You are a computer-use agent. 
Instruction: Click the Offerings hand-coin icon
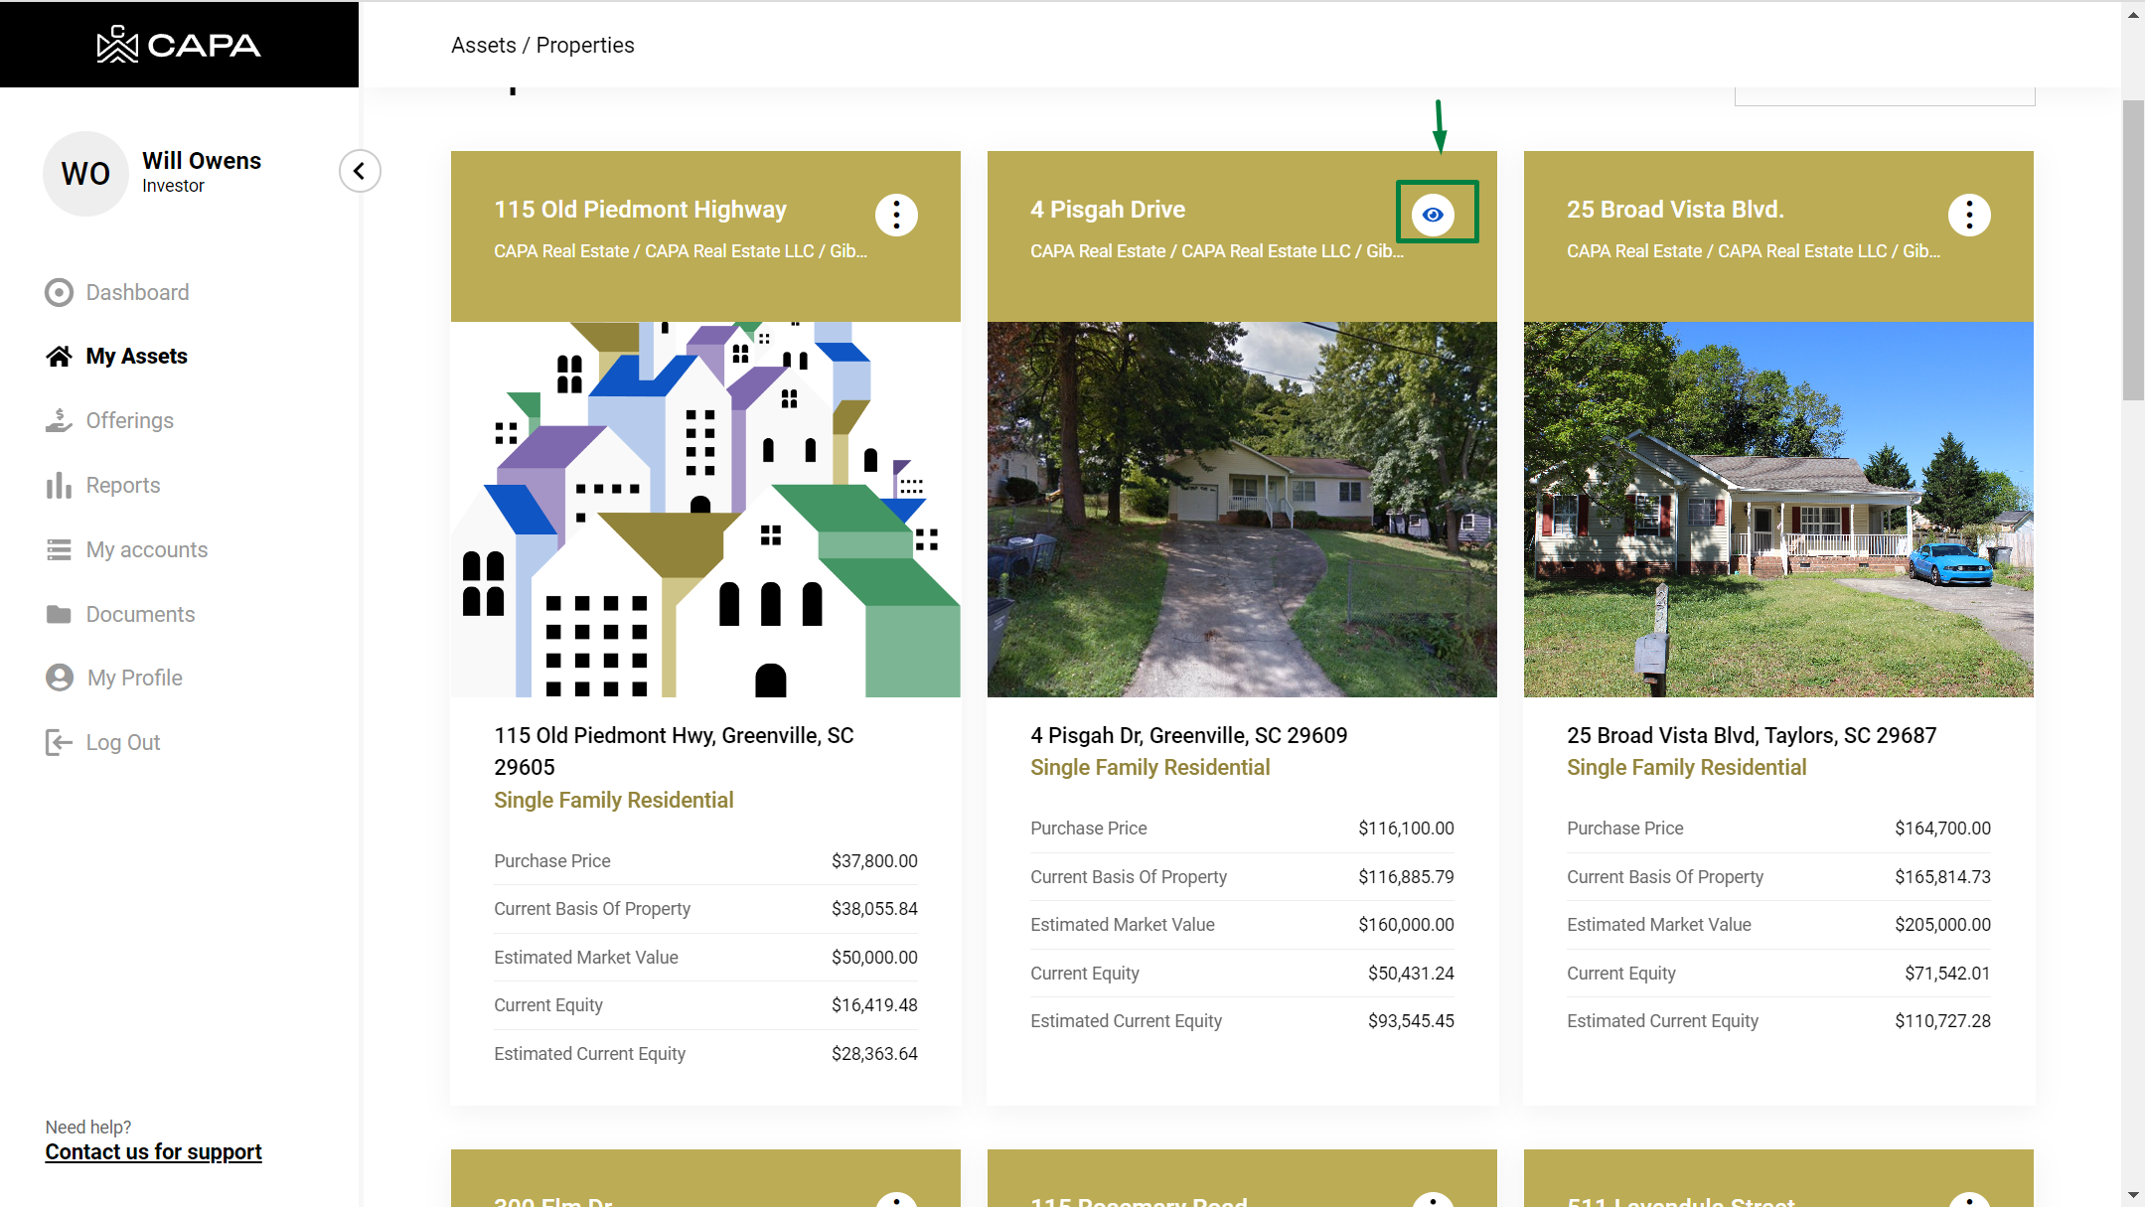[x=60, y=421]
